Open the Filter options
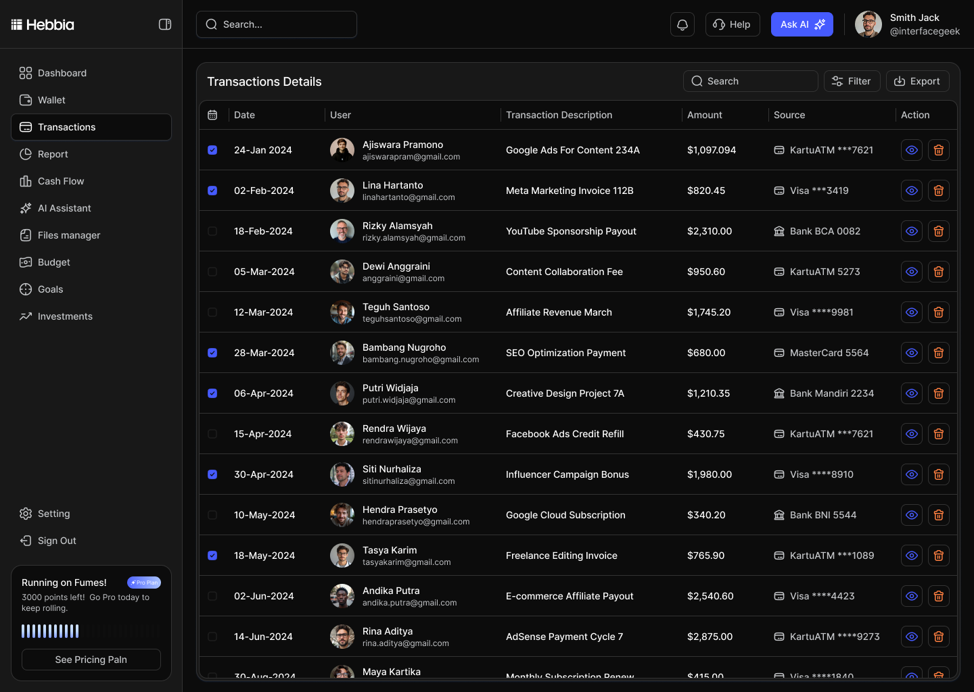This screenshot has height=692, width=974. point(852,81)
